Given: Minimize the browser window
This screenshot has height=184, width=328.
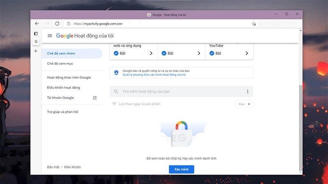Looking at the screenshot, I should [276, 14].
